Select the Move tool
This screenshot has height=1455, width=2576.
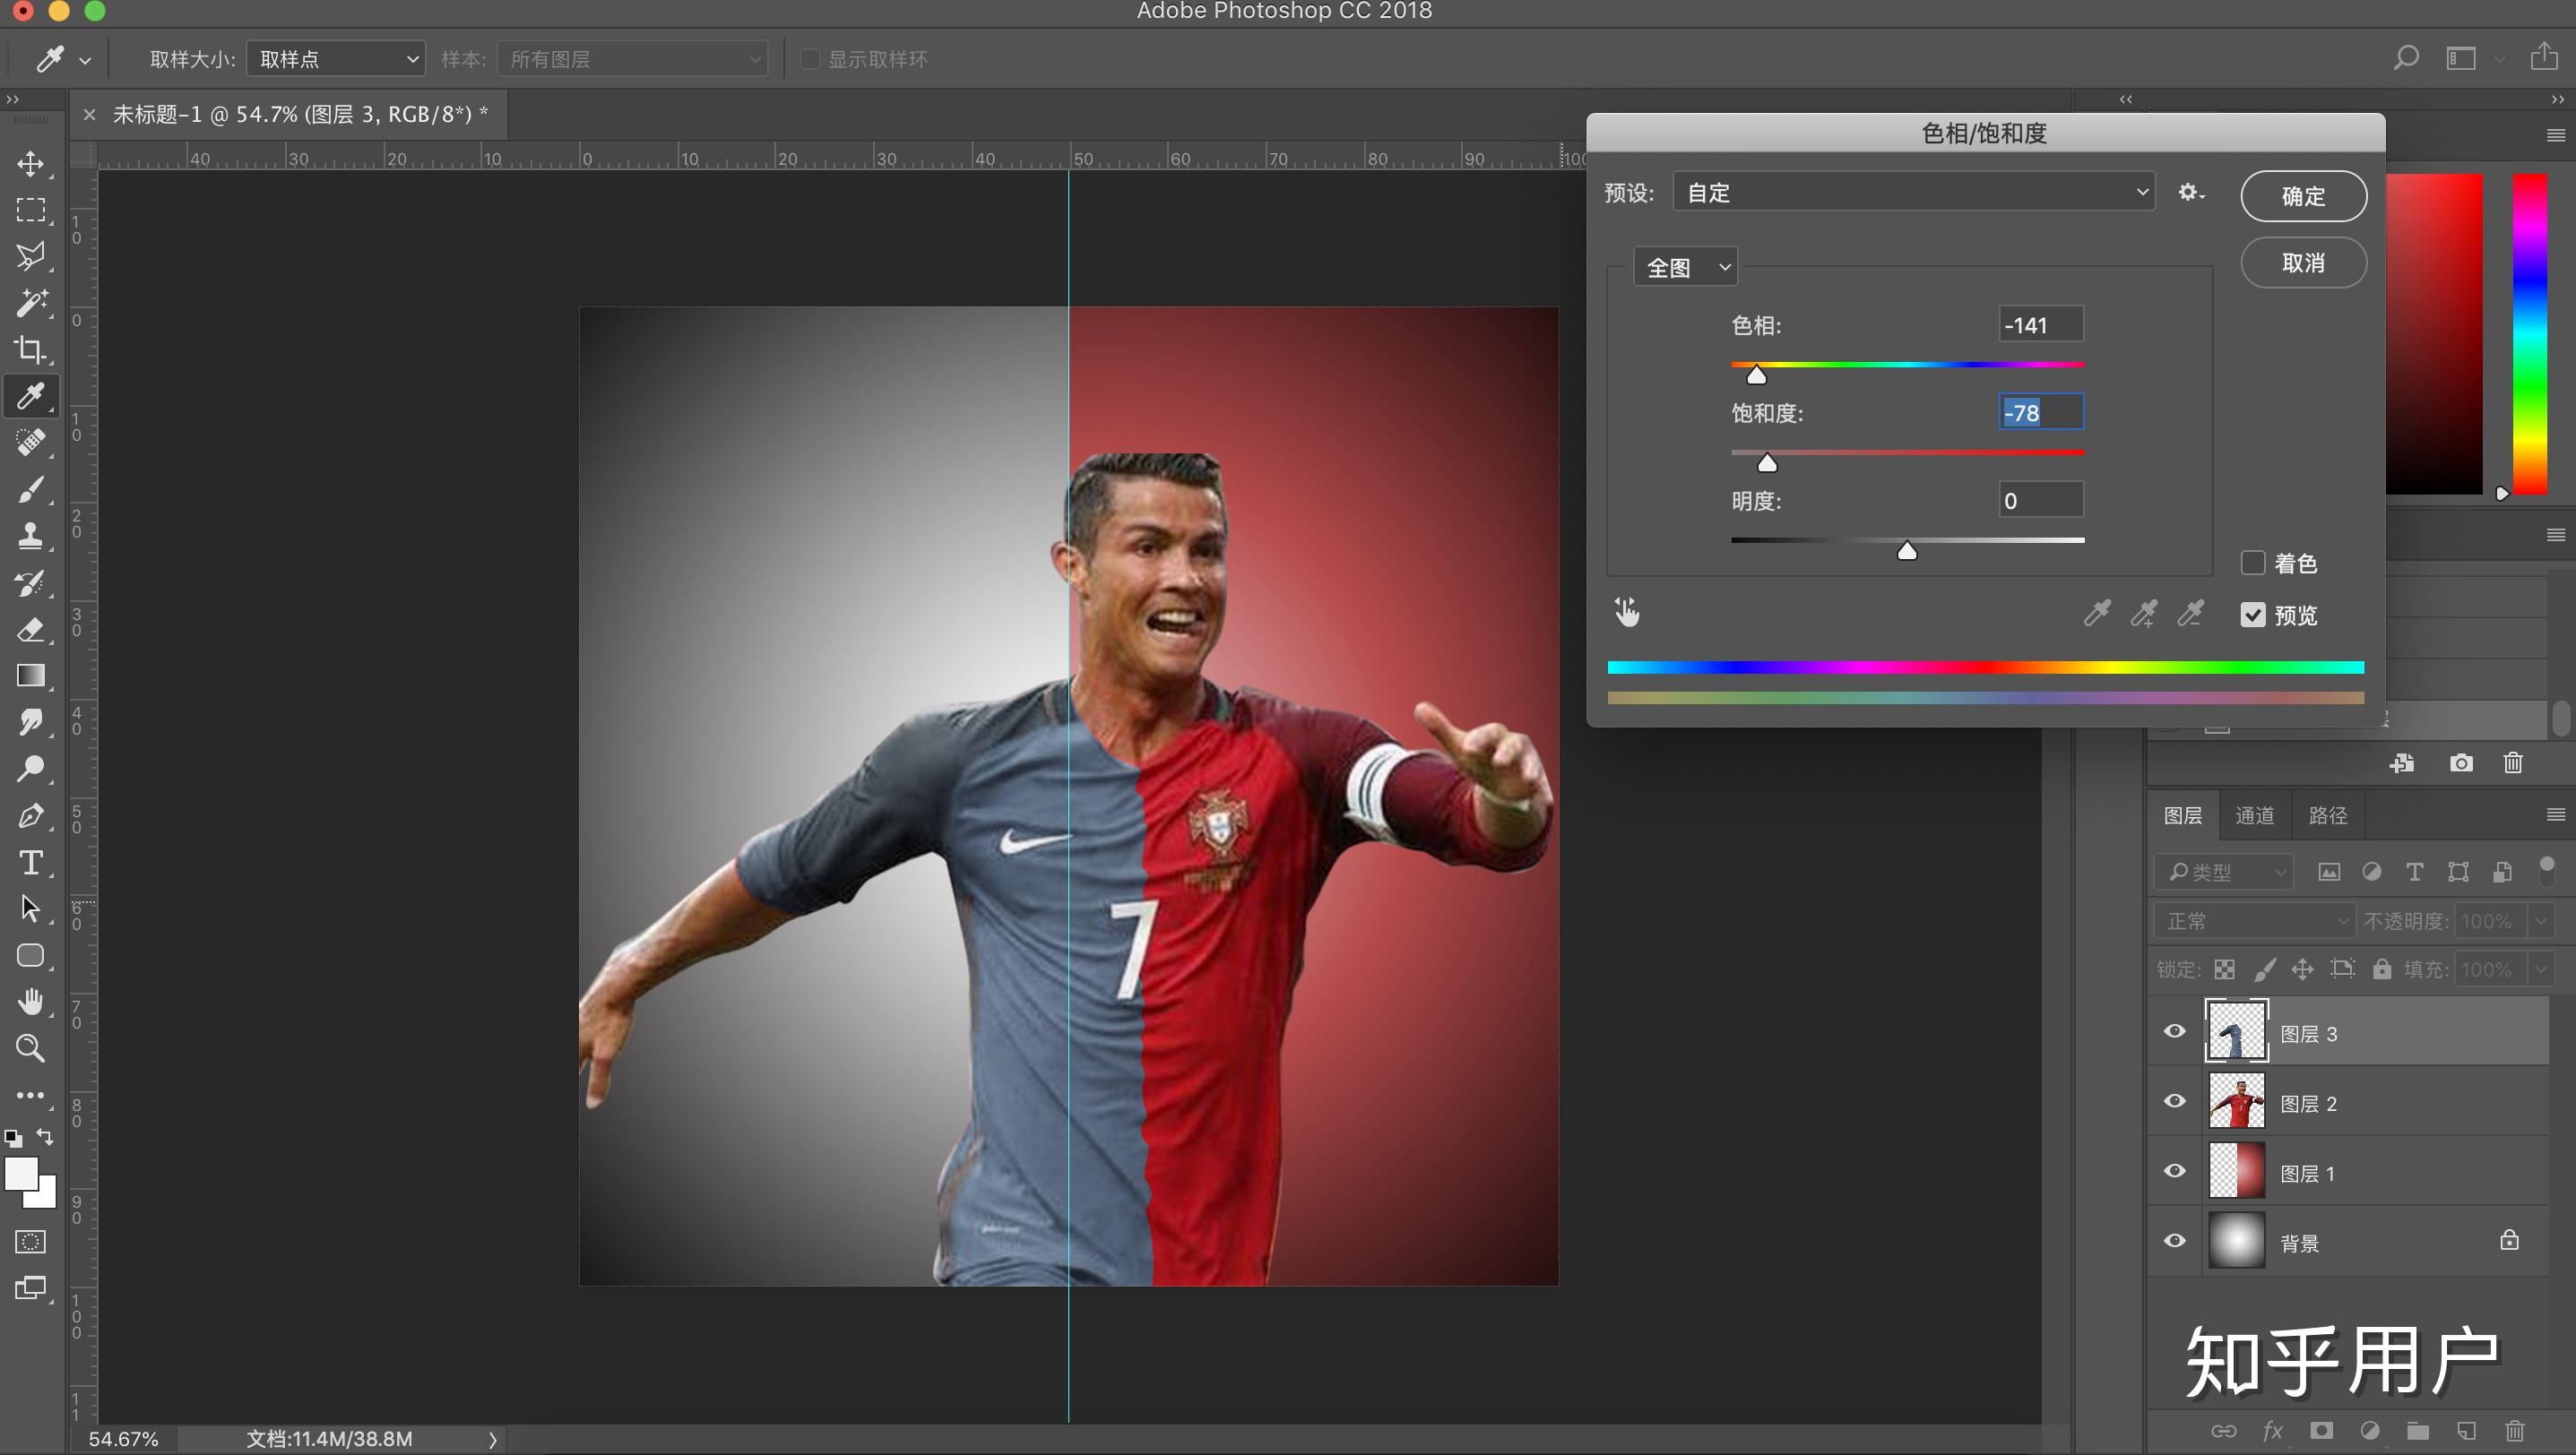click(31, 164)
